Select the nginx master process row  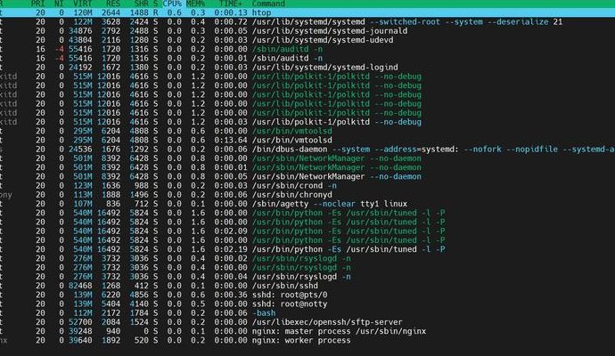[307, 331]
